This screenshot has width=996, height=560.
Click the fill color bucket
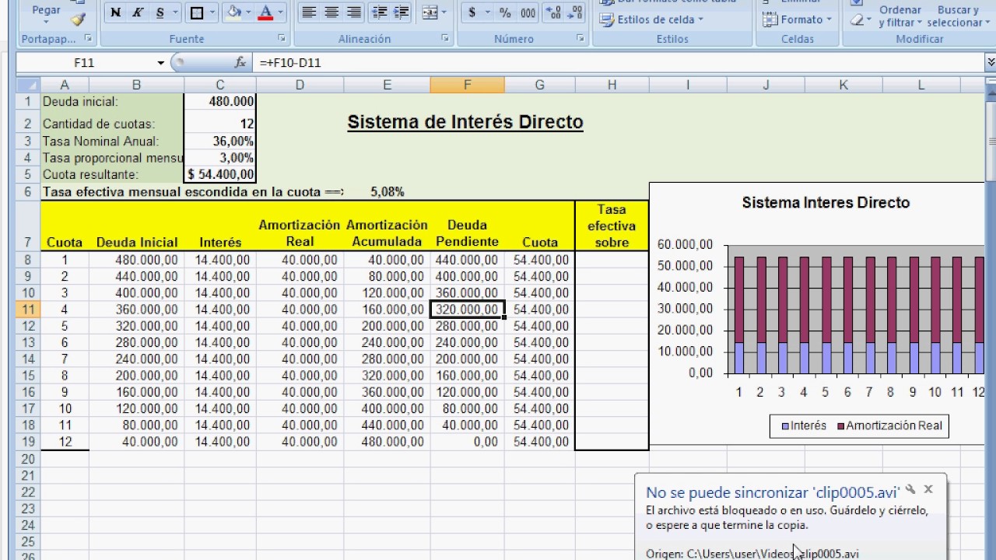(x=233, y=12)
